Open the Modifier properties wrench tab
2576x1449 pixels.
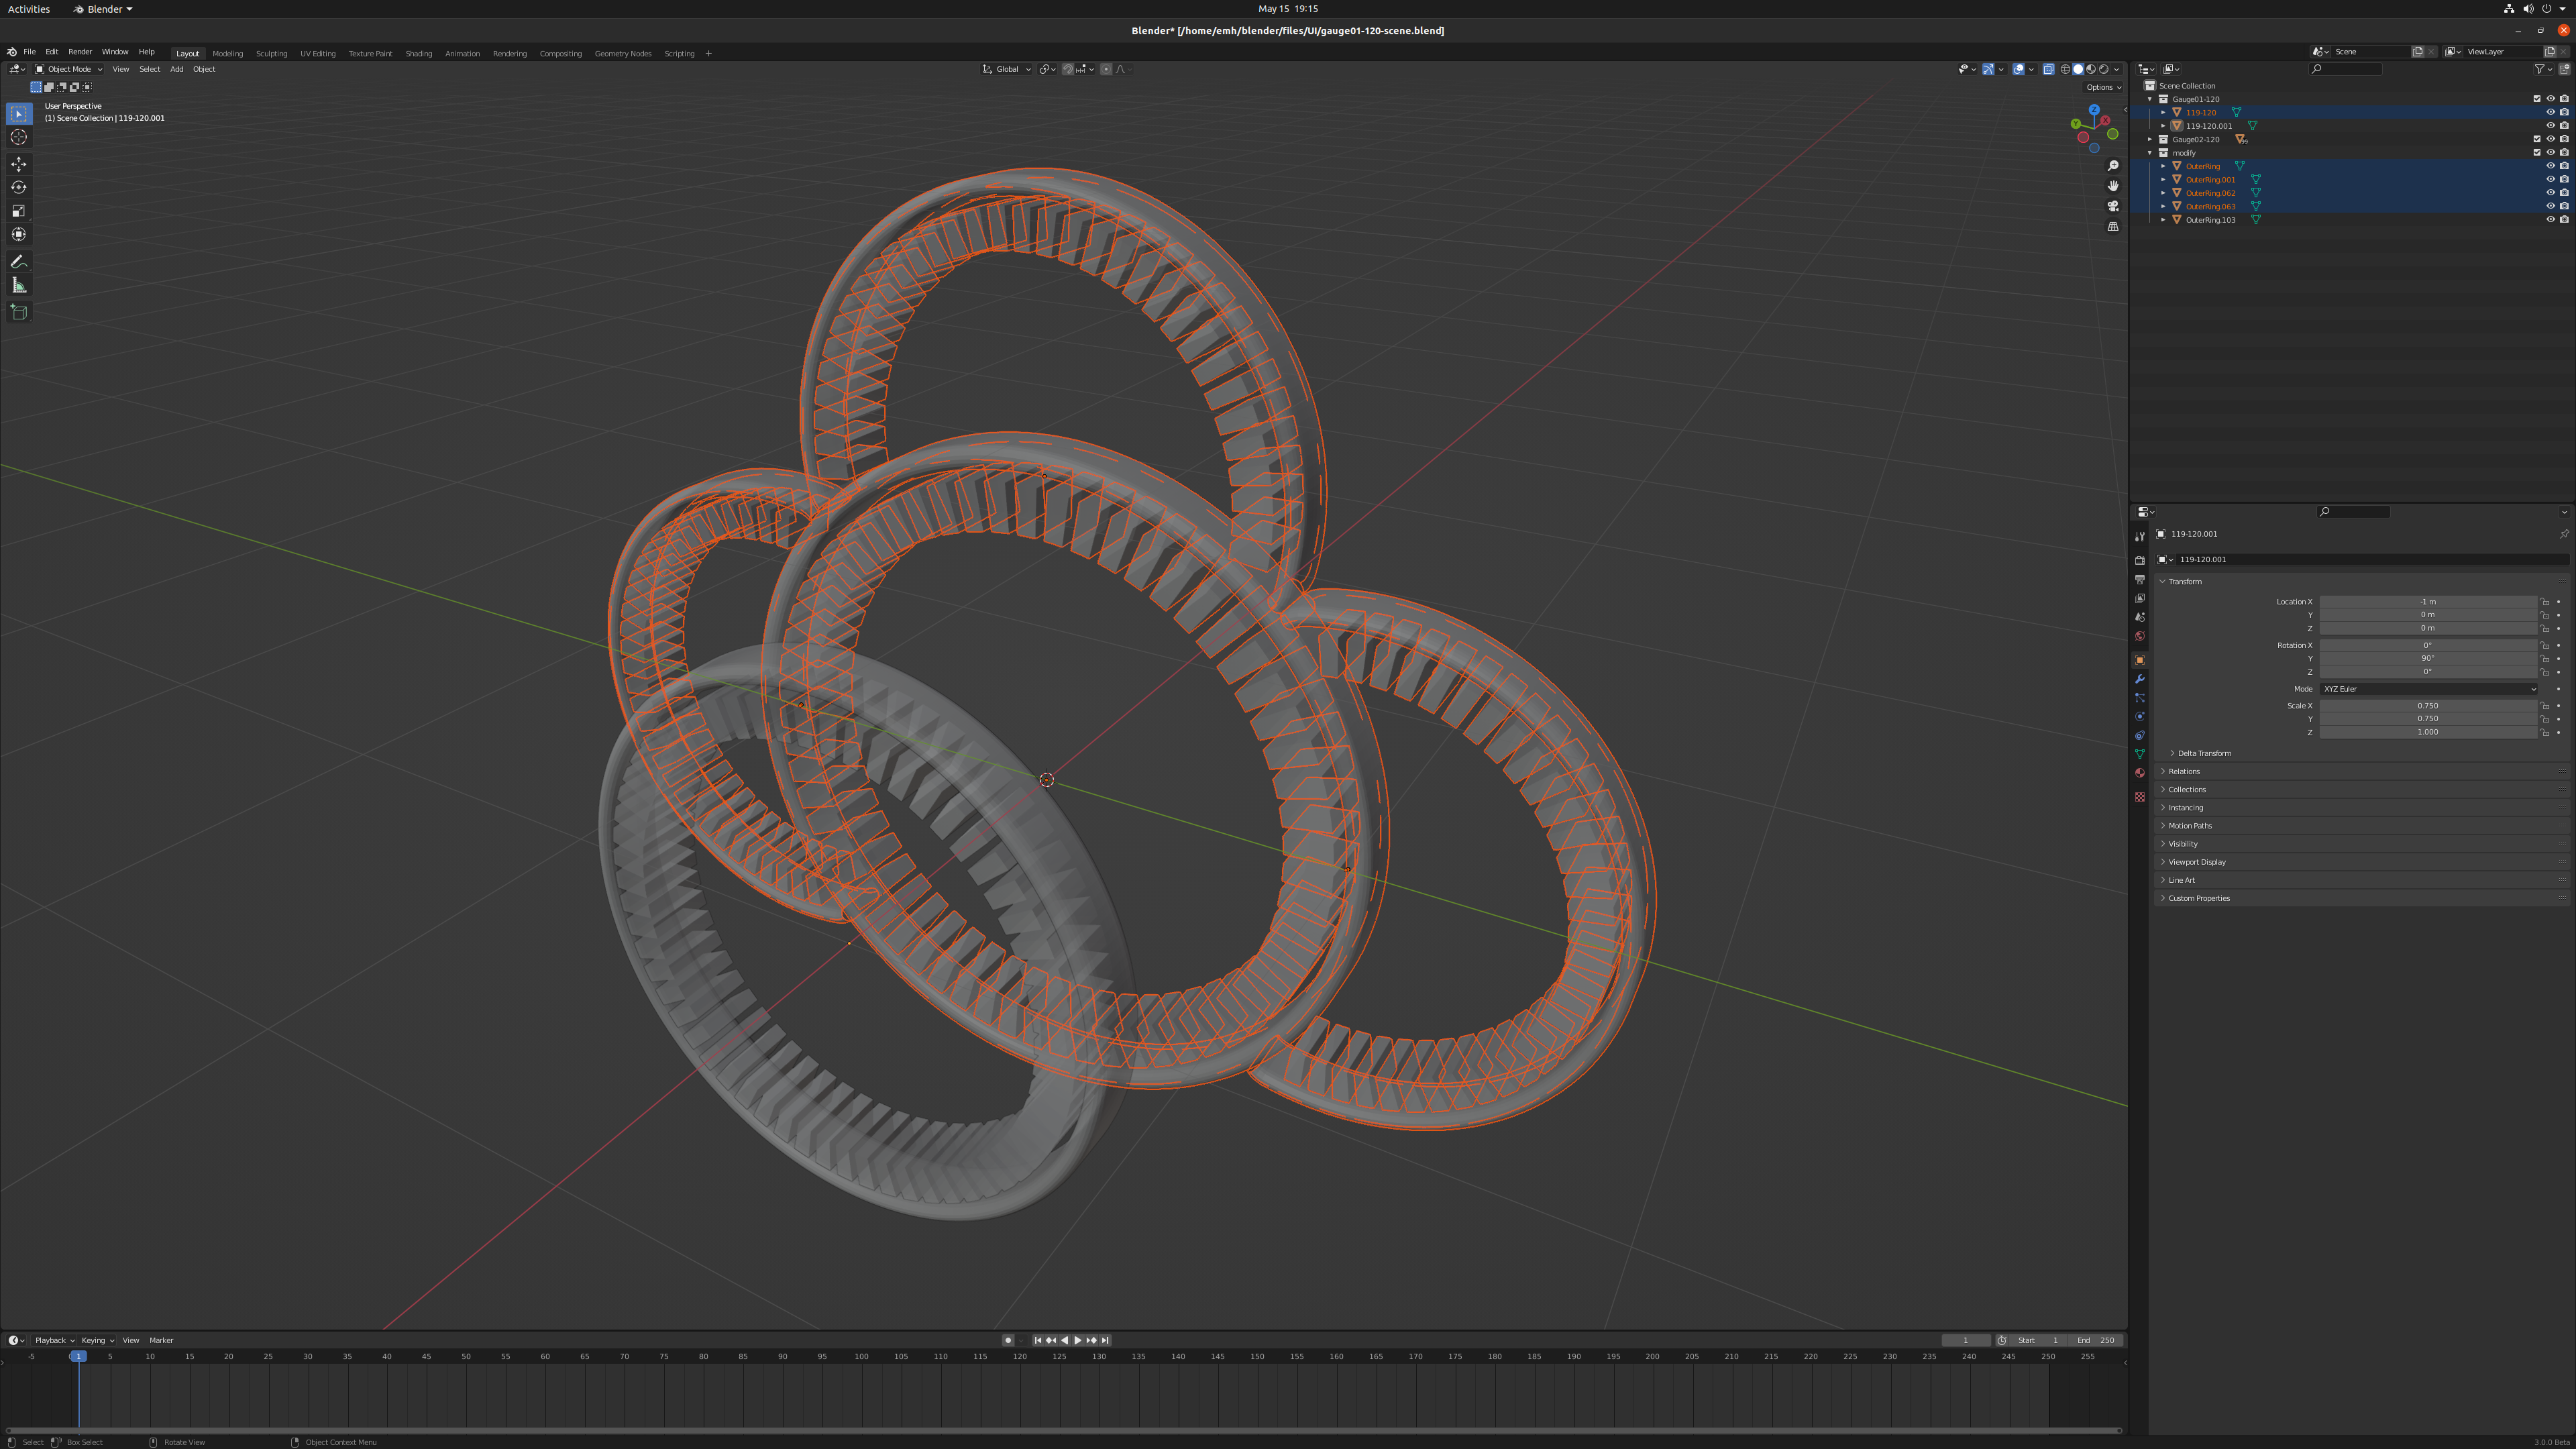click(x=2140, y=679)
